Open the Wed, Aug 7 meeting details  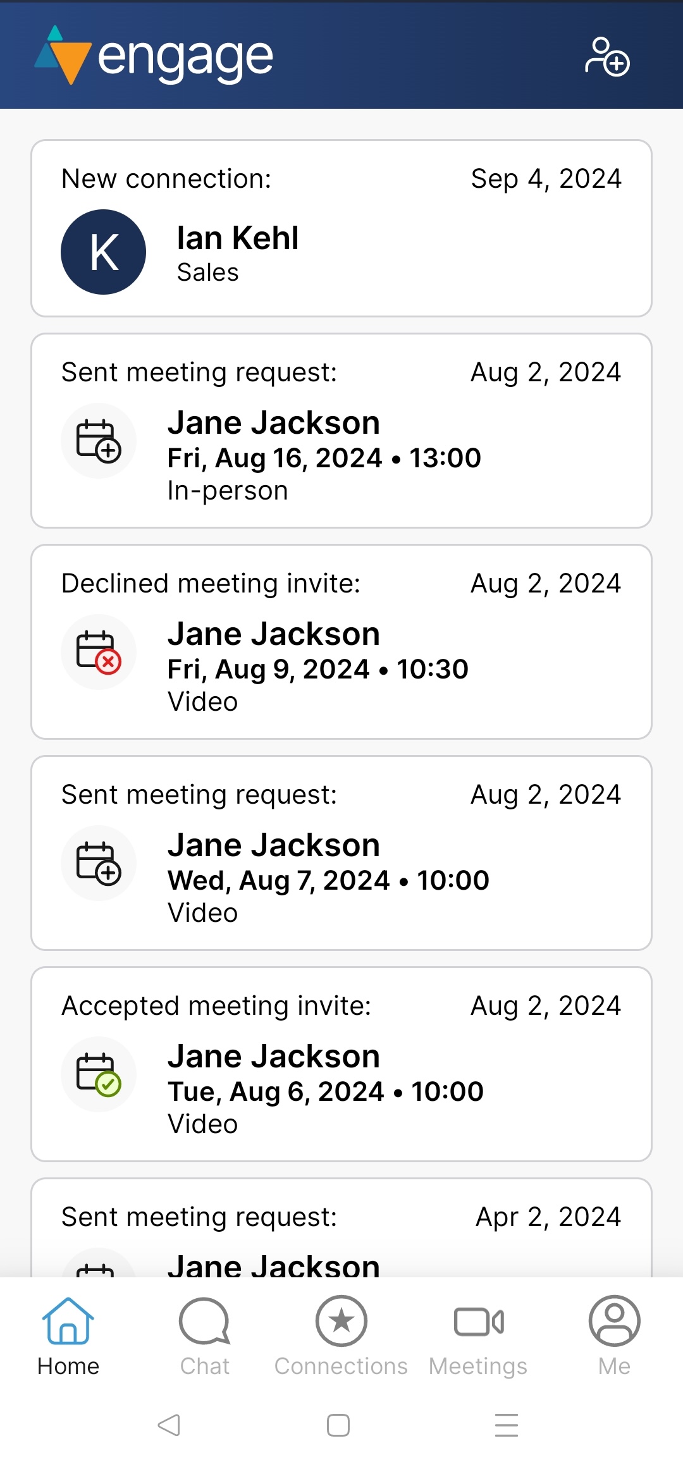pos(328,880)
